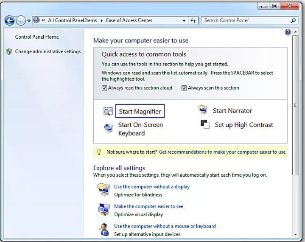Screen dimensions: 305x242
Task: Click the light bulb tip icon
Action: point(99,152)
